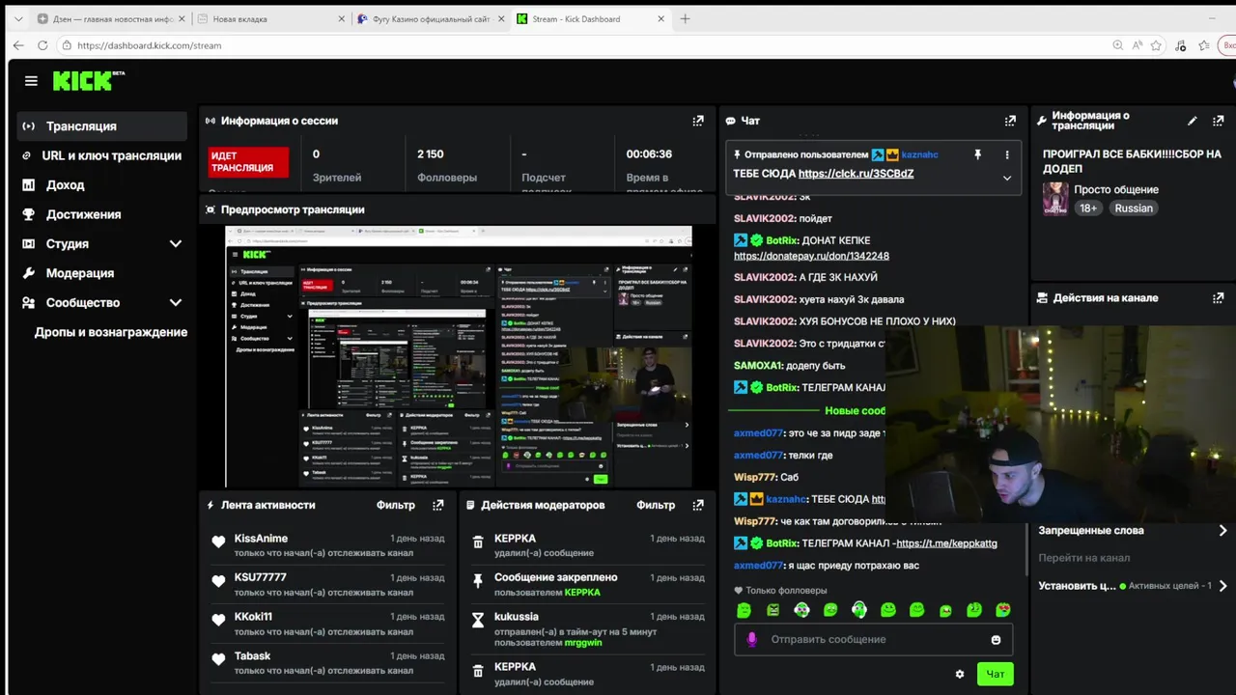Image resolution: width=1236 pixels, height=695 pixels.
Task: Open chat settings gear
Action: [960, 674]
